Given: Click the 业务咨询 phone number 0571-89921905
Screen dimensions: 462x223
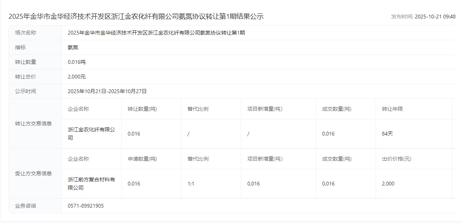Looking at the screenshot, I should (86, 206).
